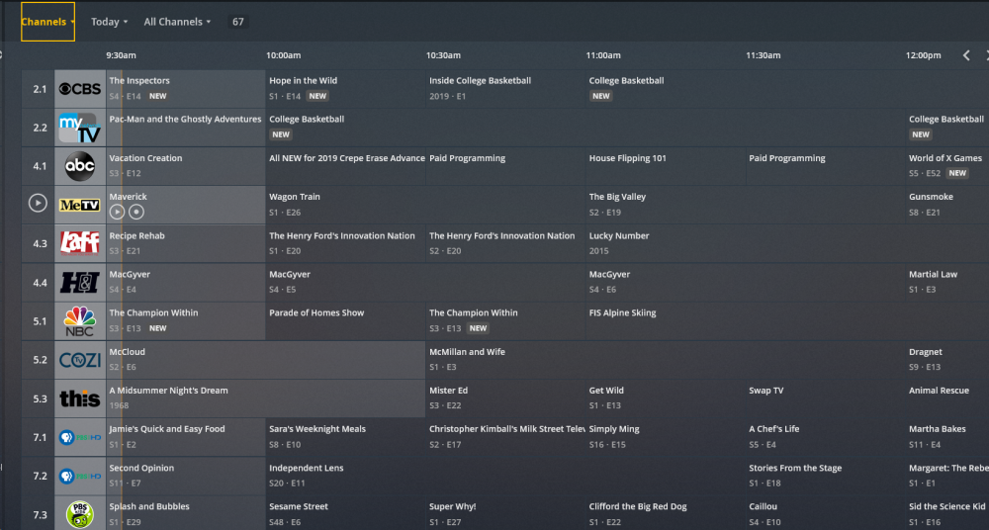The height and width of the screenshot is (530, 989).
Task: Pick the COZI TV channel logo
Action: point(80,360)
